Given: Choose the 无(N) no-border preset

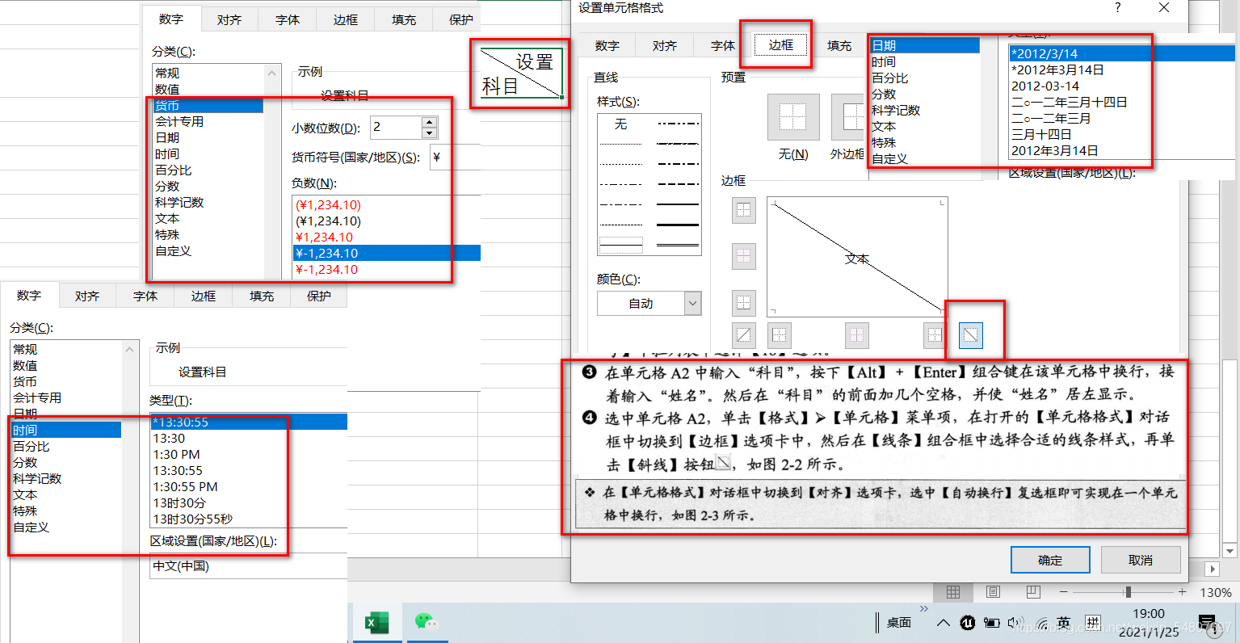Looking at the screenshot, I should tap(793, 118).
